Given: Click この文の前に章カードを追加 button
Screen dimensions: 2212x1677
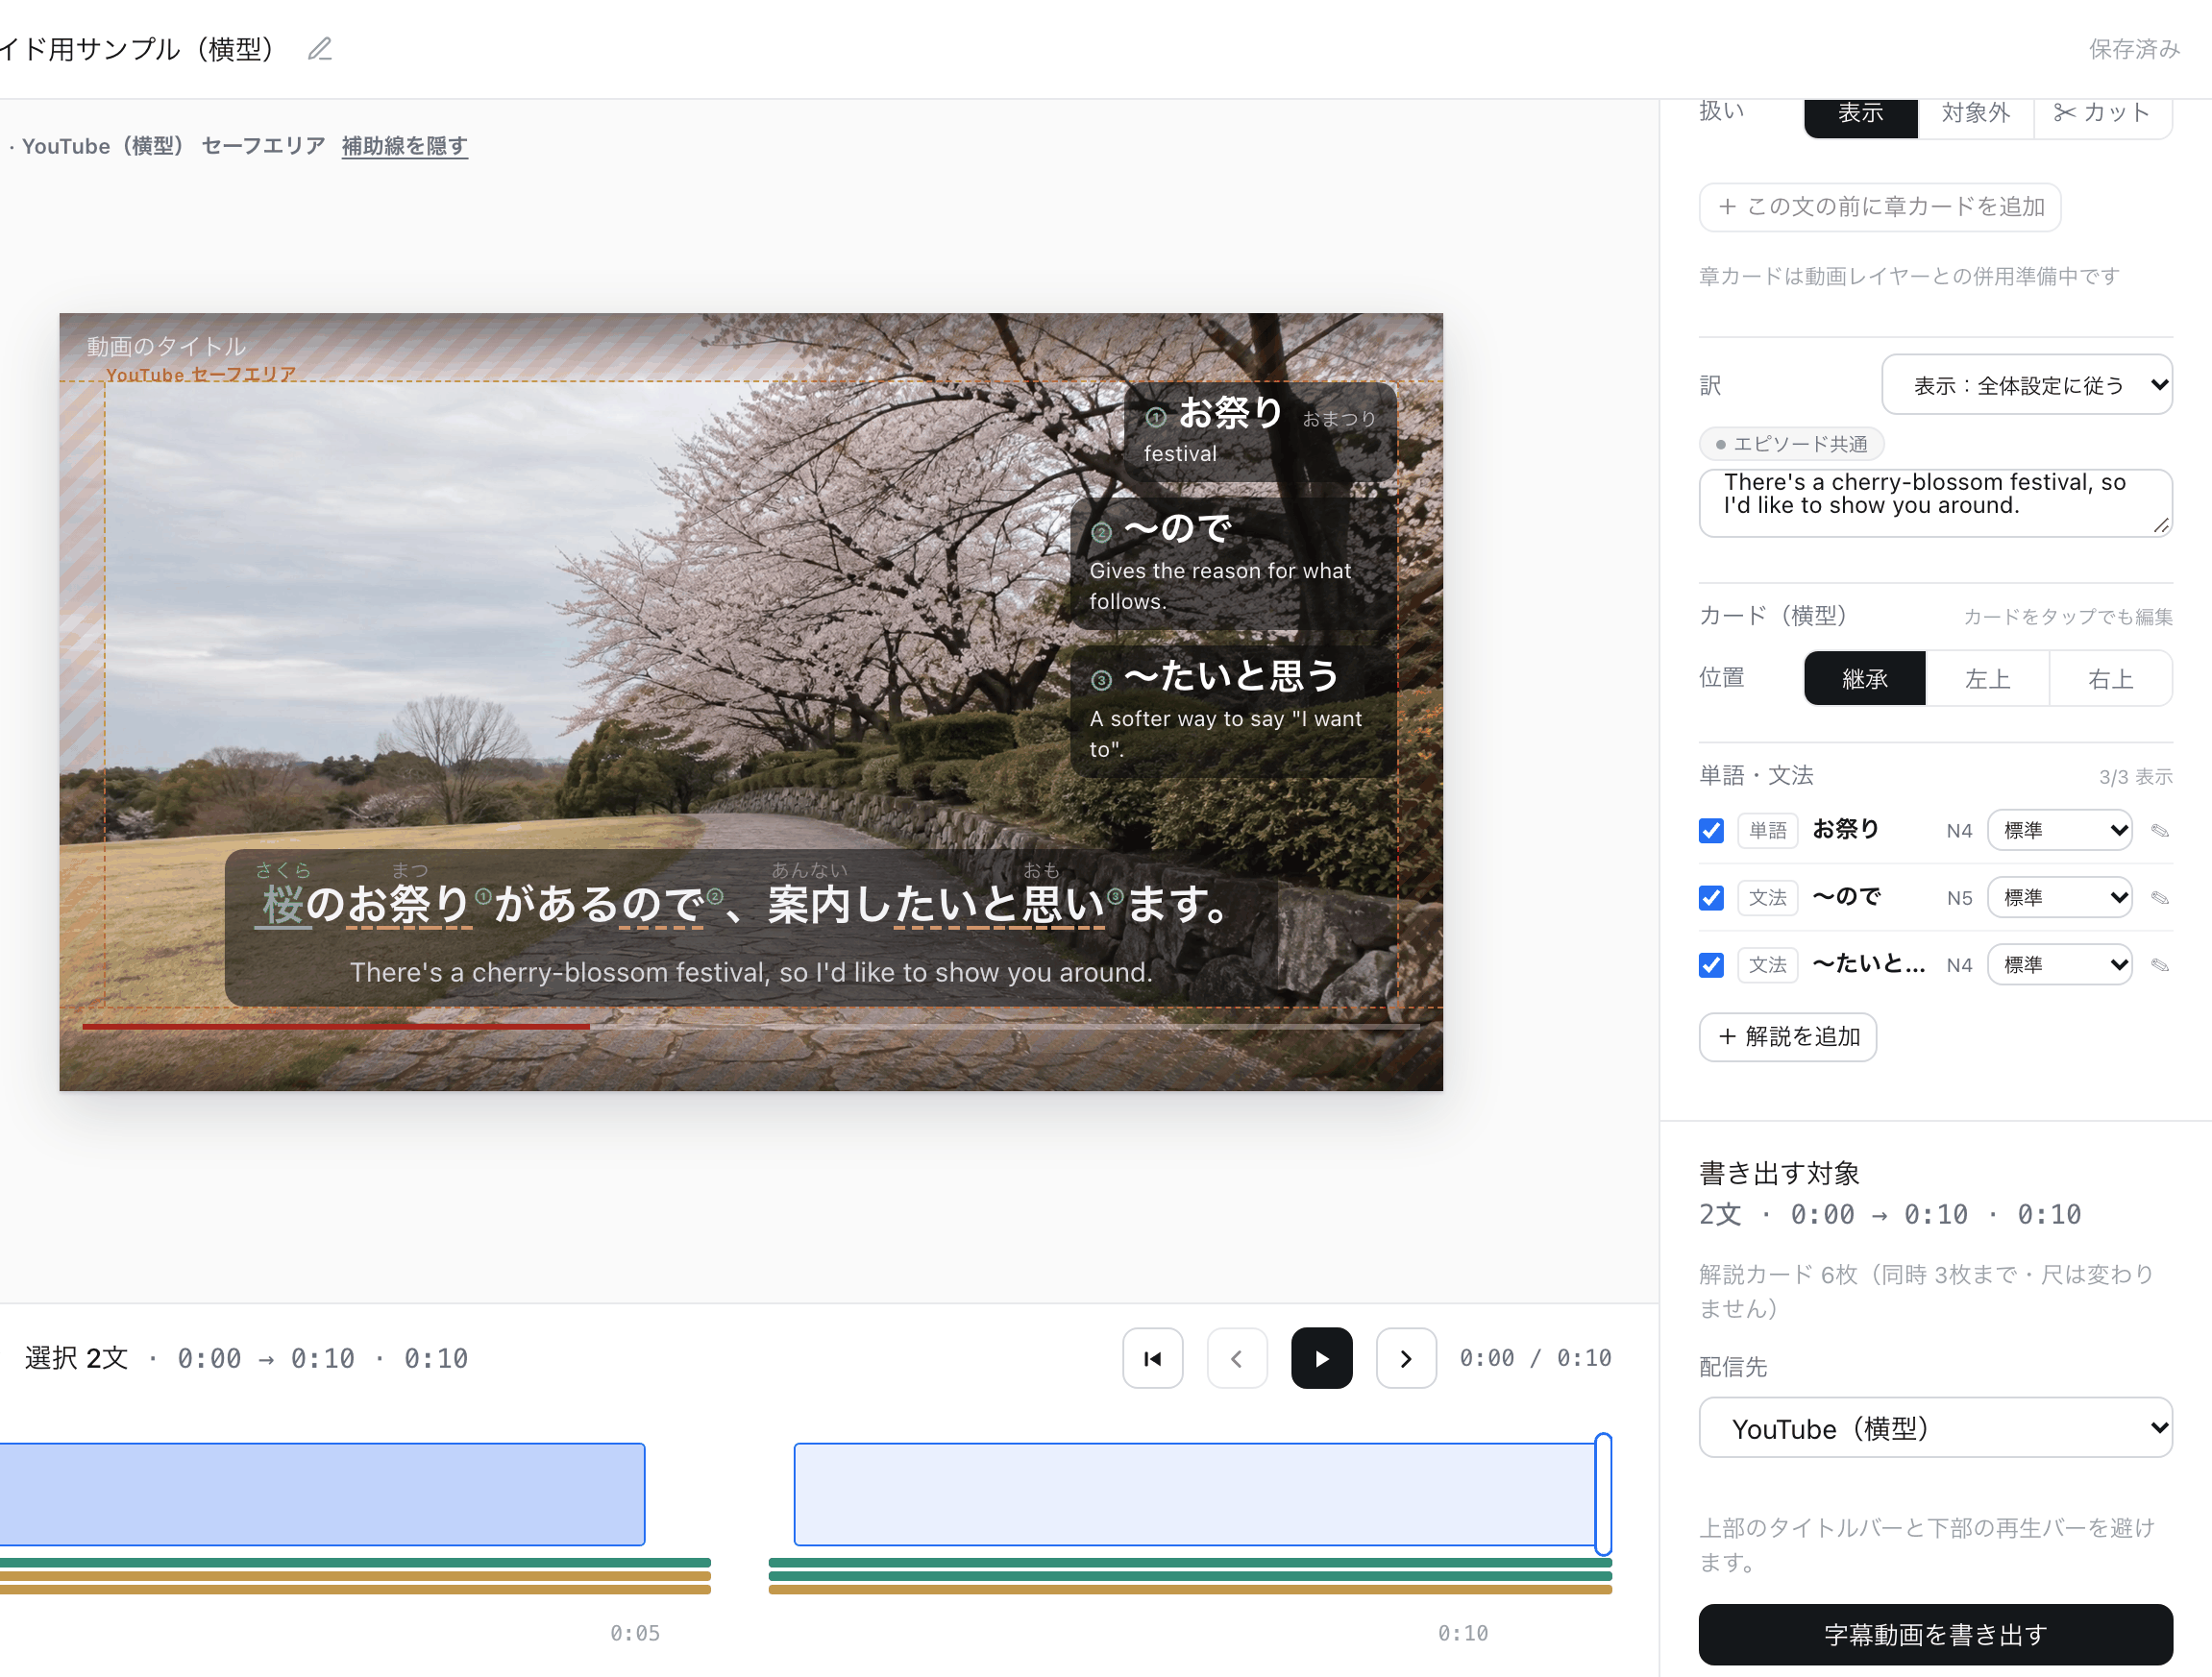Looking at the screenshot, I should click(1880, 207).
